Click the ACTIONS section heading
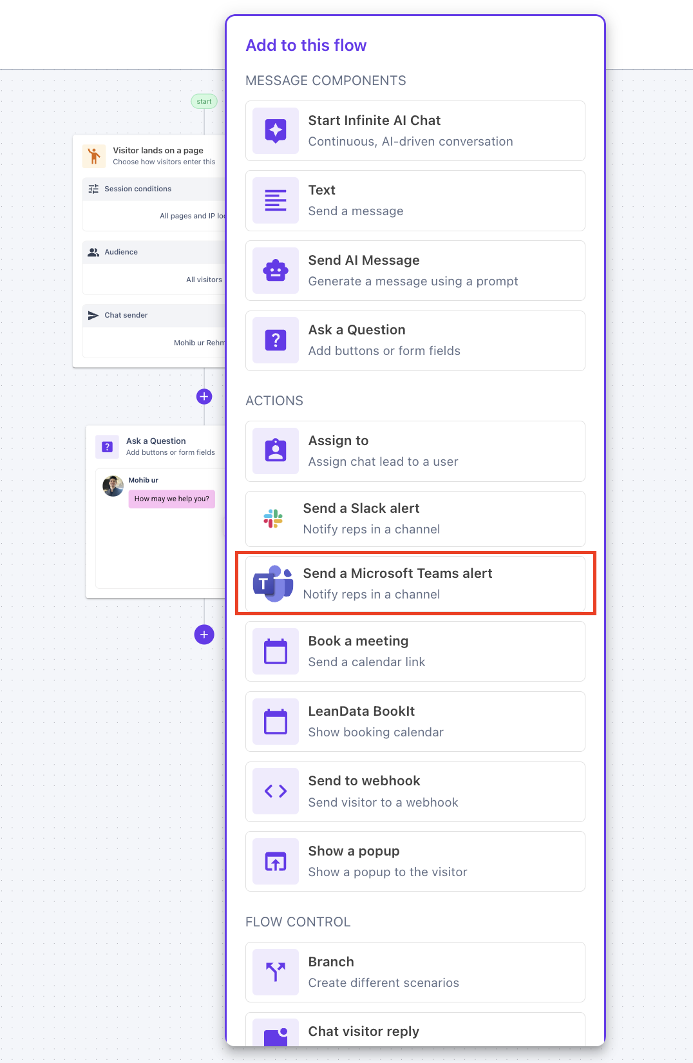The height and width of the screenshot is (1063, 693). pos(274,401)
